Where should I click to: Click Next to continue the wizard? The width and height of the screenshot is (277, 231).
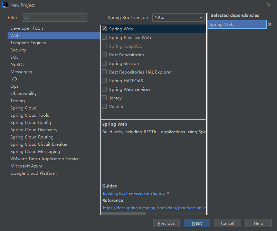pyautogui.click(x=197, y=223)
